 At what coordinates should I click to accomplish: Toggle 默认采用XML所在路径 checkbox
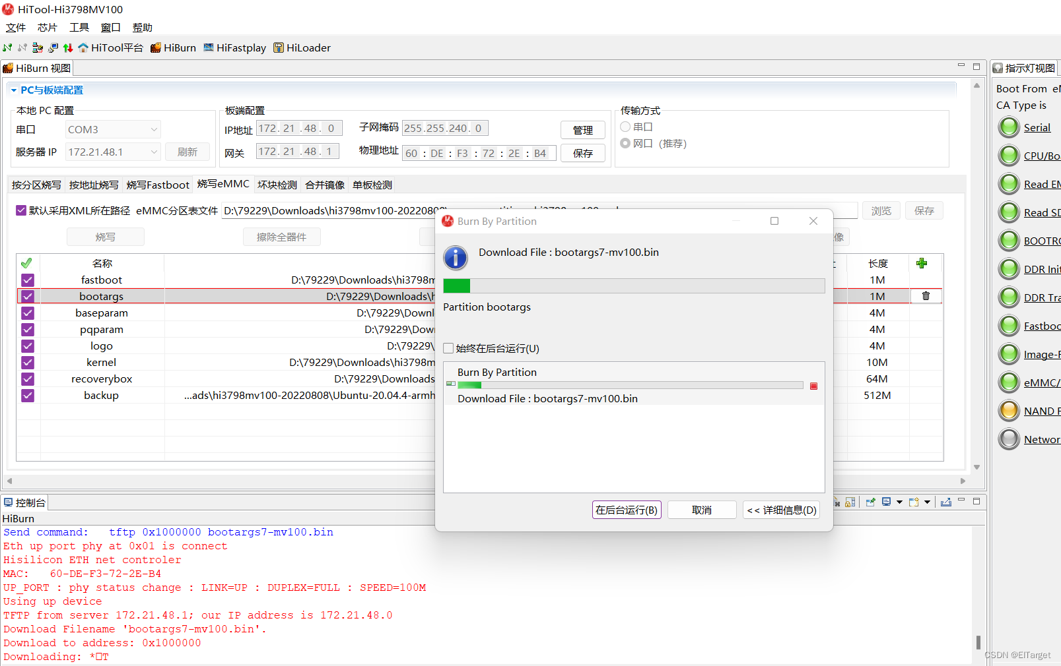pyautogui.click(x=21, y=210)
